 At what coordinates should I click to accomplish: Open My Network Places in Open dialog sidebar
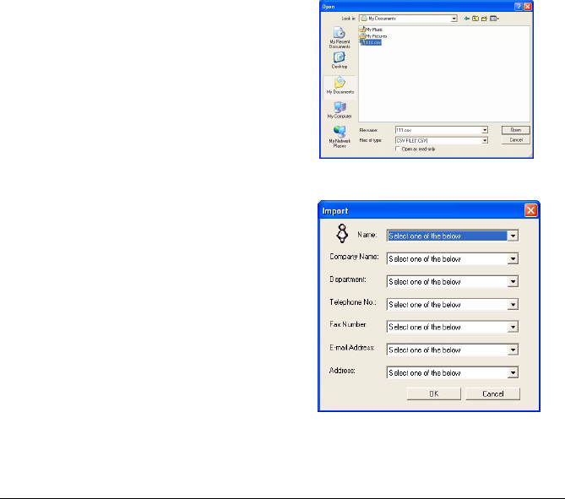pos(340,137)
